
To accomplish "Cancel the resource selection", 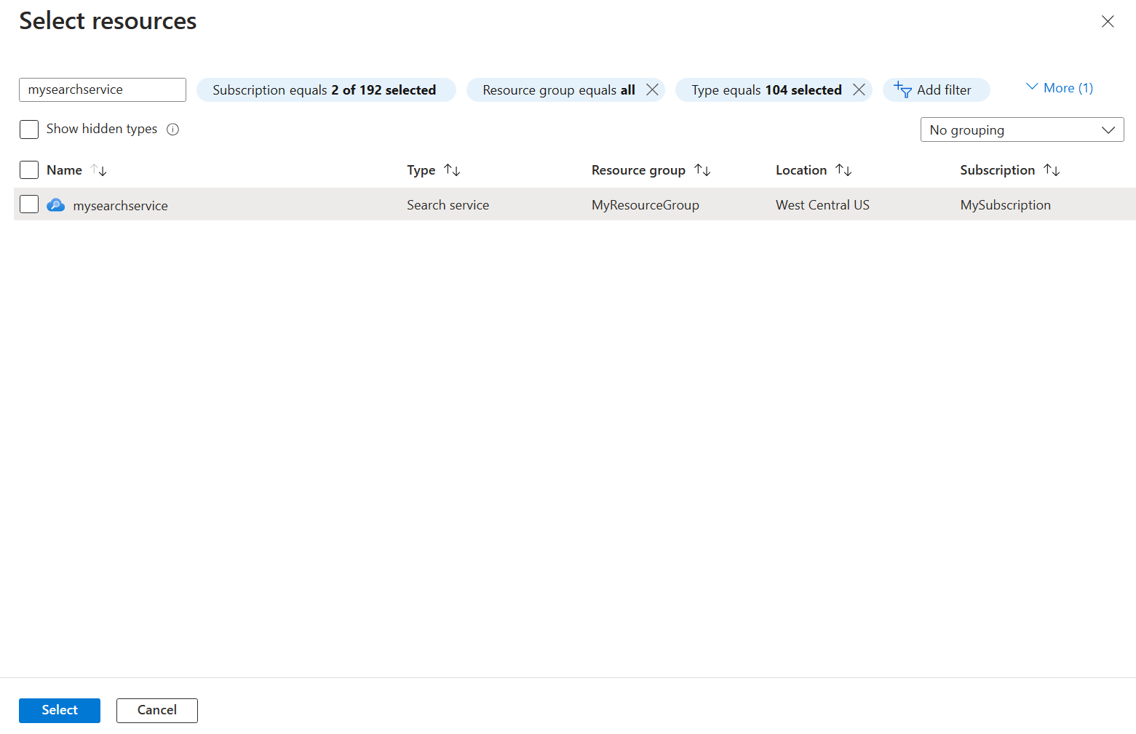I will 156,710.
